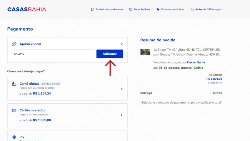Focus the coupon code field containing SALDAO
This screenshot has height=141, width=250.
[x=53, y=54]
